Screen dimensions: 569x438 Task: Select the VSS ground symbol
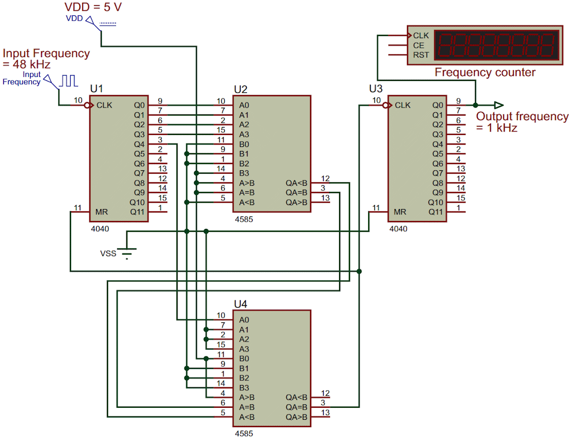click(x=127, y=253)
